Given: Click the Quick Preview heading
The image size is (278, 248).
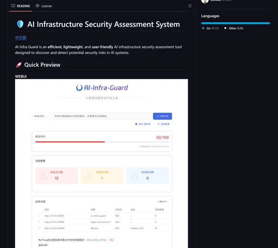Looking at the screenshot, I should [x=42, y=65].
